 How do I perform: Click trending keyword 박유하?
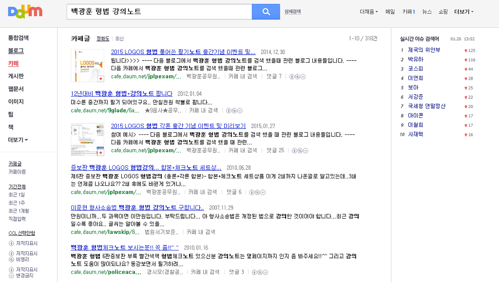(416, 59)
